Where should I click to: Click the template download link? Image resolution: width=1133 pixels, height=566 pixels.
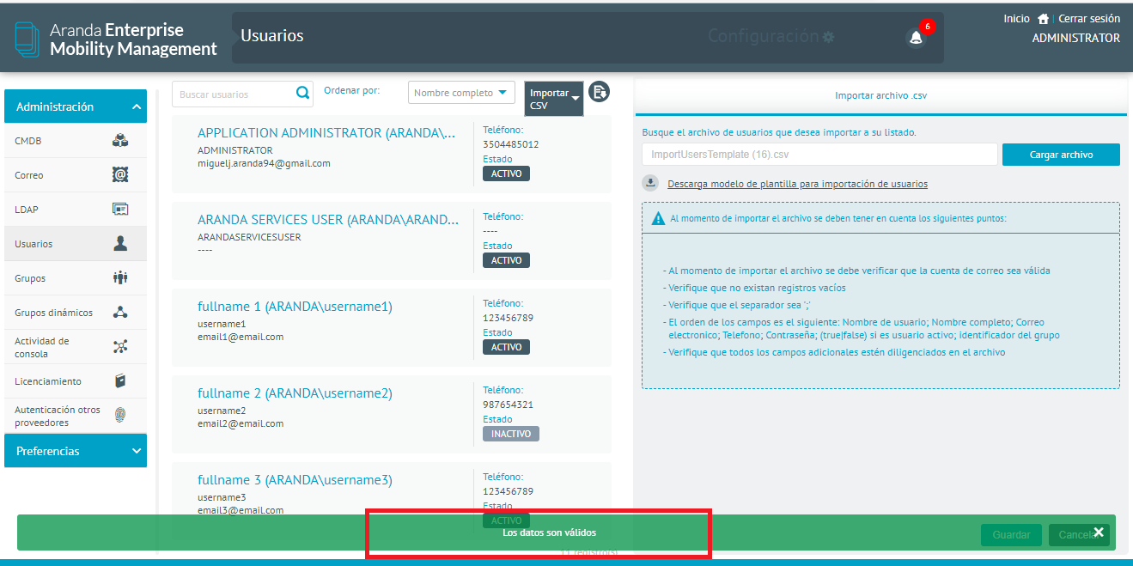(796, 184)
